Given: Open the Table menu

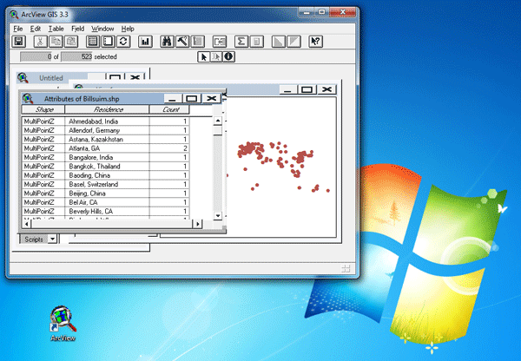Looking at the screenshot, I should click(x=56, y=29).
